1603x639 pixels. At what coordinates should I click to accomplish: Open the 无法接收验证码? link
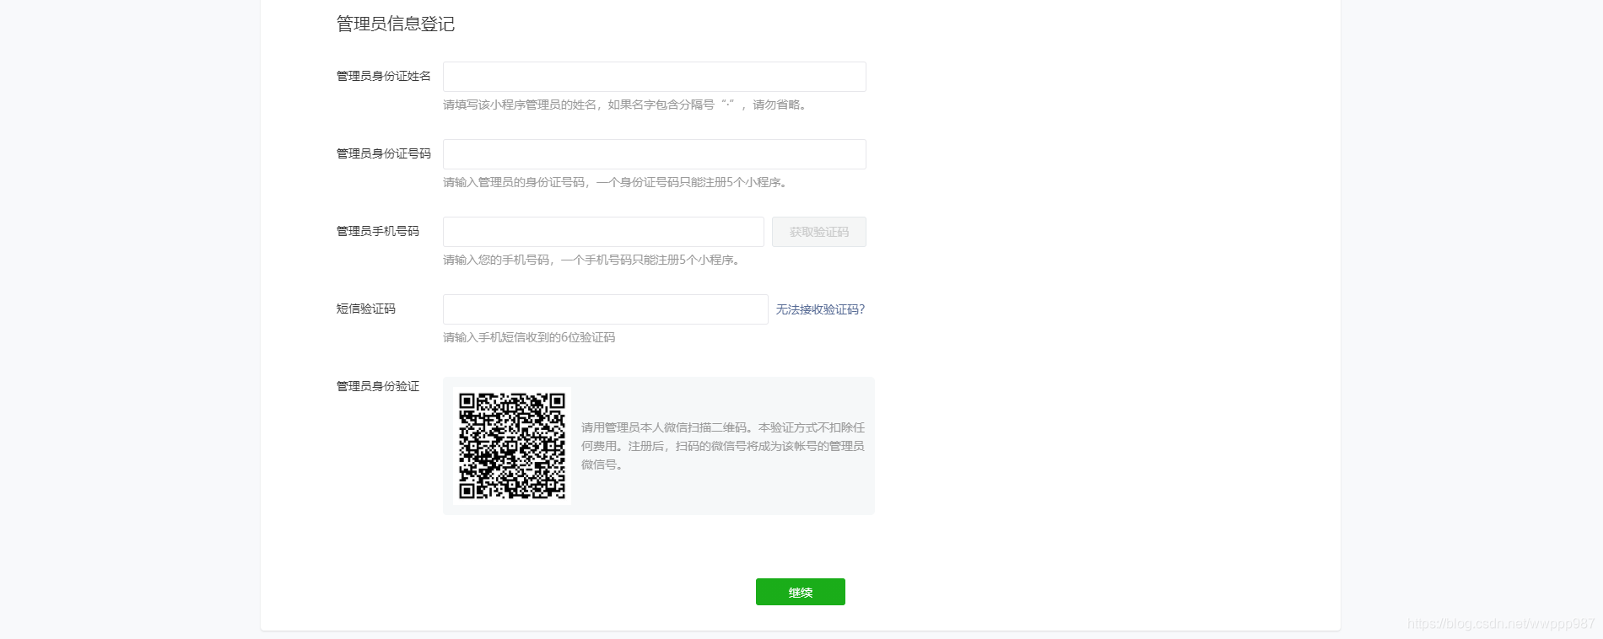point(820,309)
